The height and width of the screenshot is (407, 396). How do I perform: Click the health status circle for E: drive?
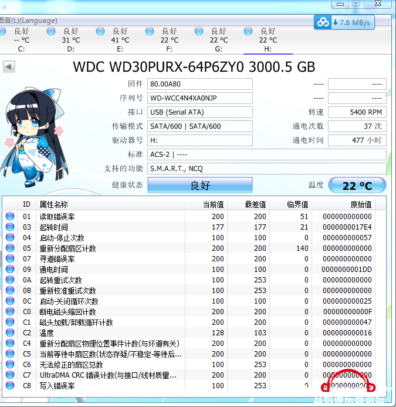[100, 31]
